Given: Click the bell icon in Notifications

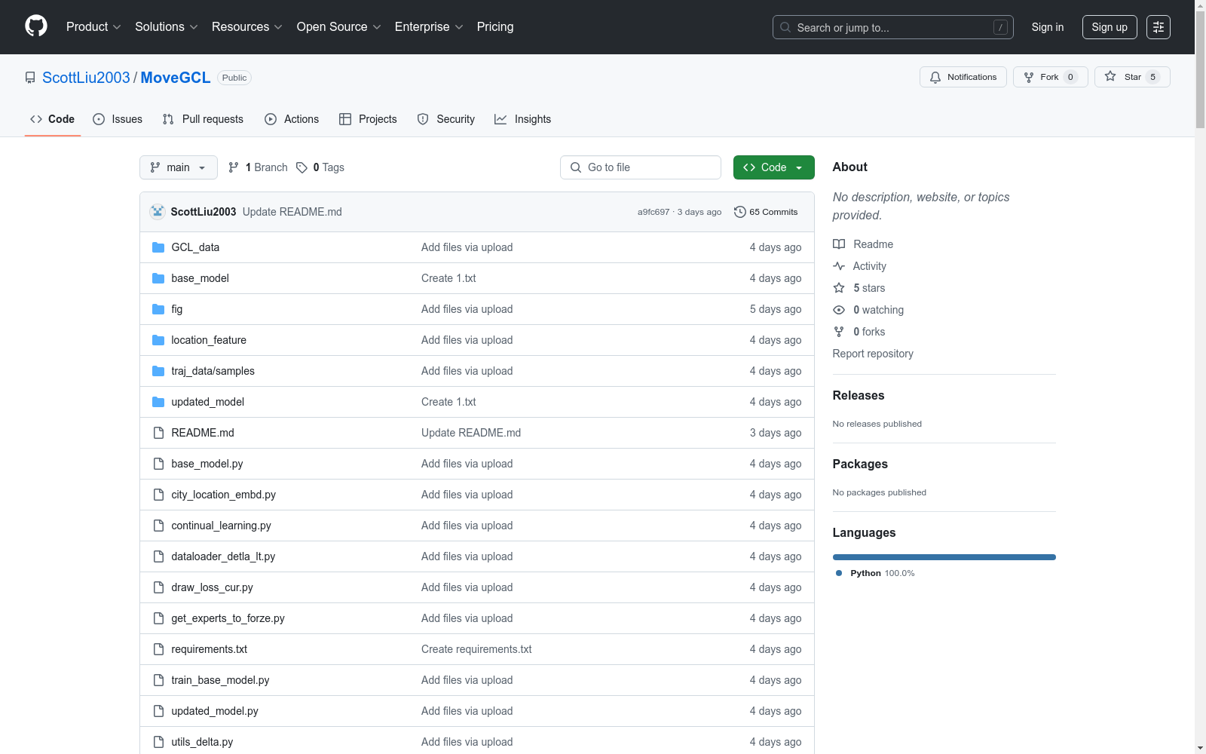Looking at the screenshot, I should tap(935, 77).
